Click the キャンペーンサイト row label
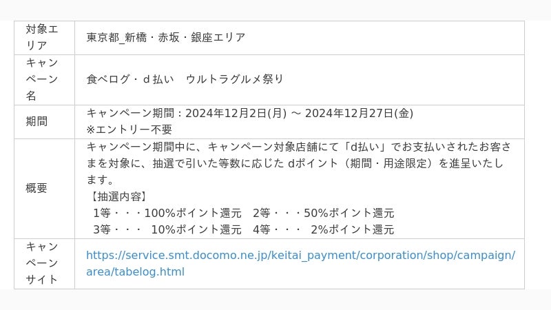The image size is (551, 310). coord(44,264)
